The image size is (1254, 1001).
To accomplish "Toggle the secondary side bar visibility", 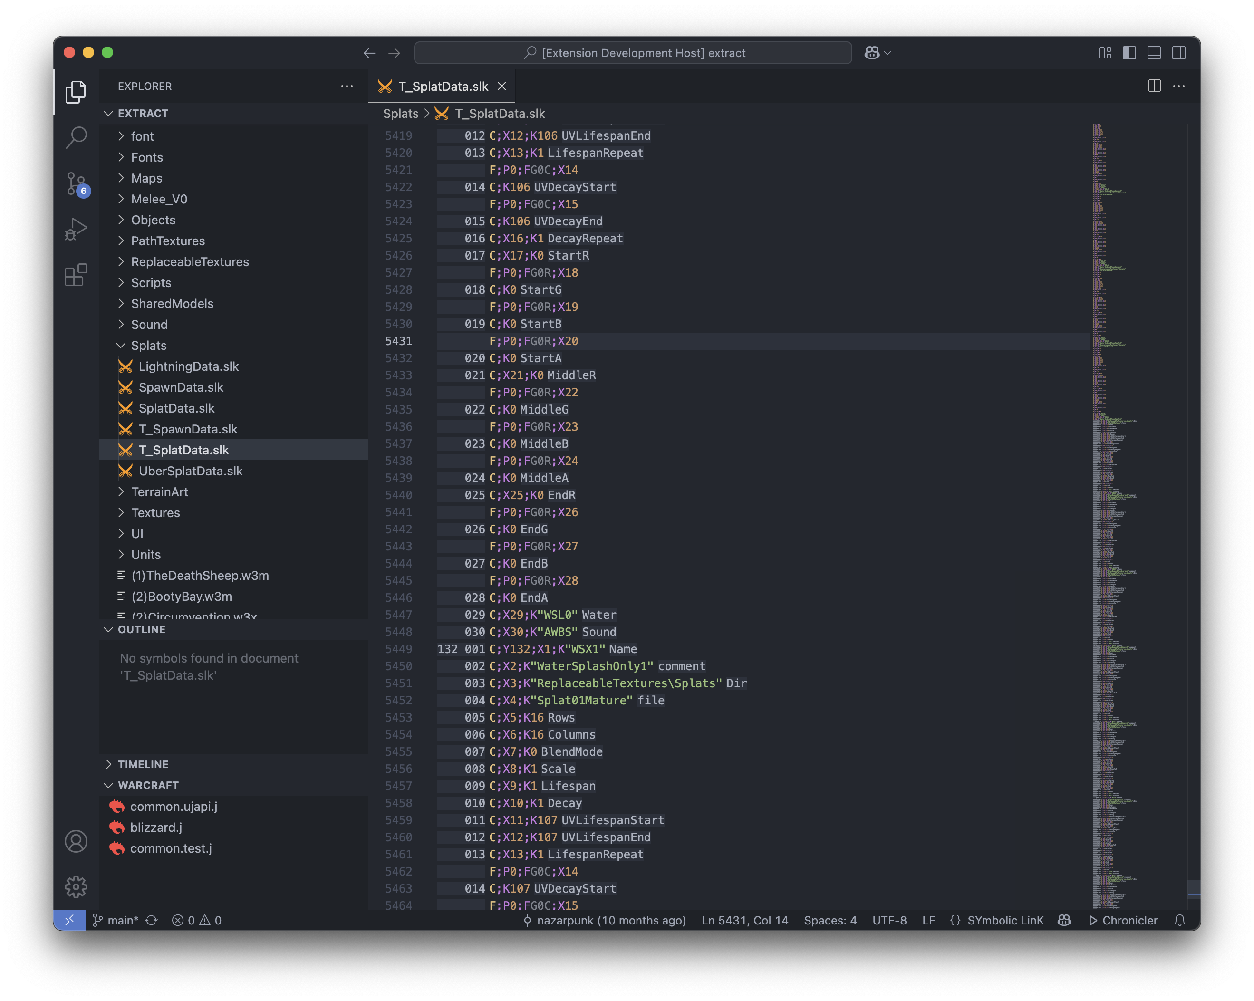I will [x=1179, y=53].
